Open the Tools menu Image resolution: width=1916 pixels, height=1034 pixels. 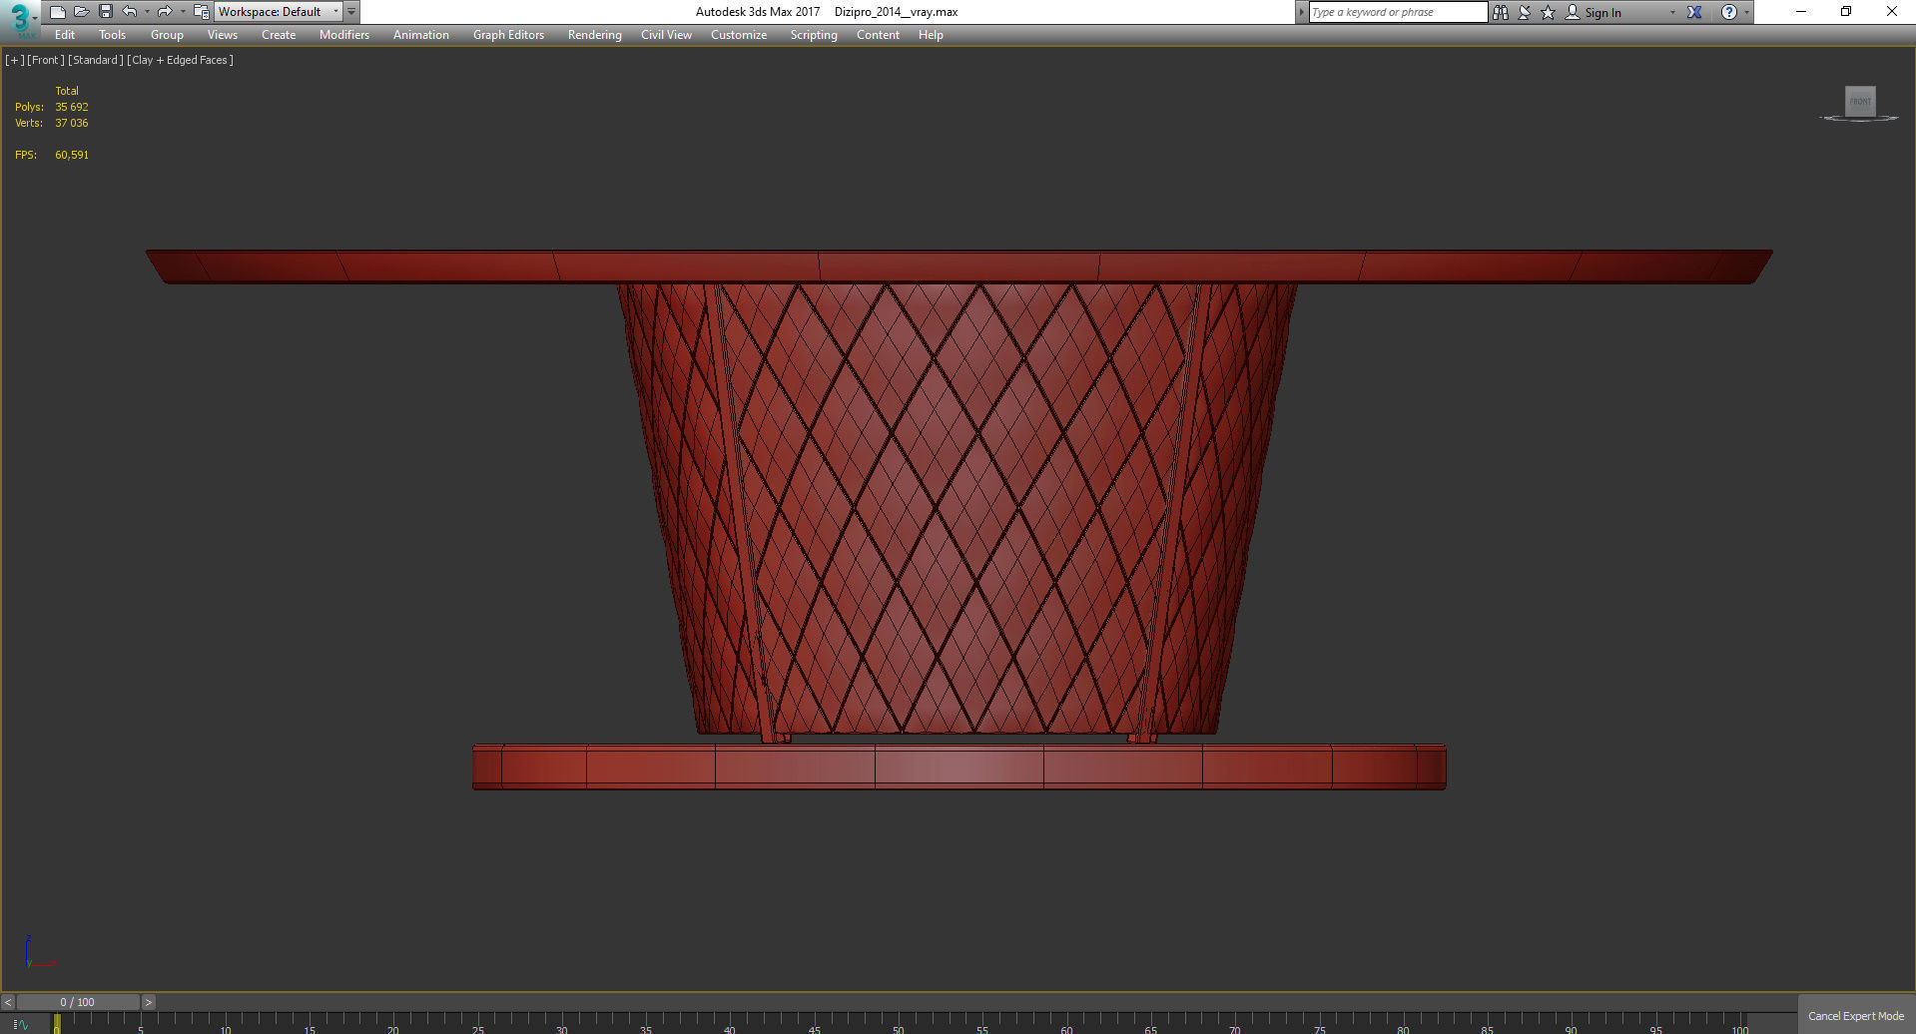pyautogui.click(x=112, y=35)
